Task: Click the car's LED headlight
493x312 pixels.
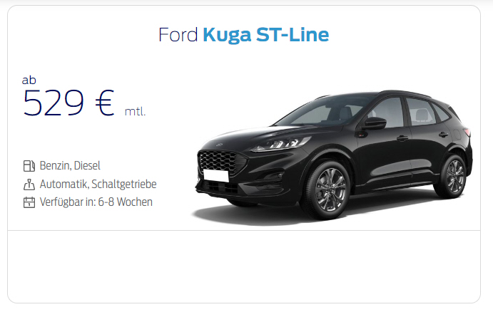Action: pos(281,144)
